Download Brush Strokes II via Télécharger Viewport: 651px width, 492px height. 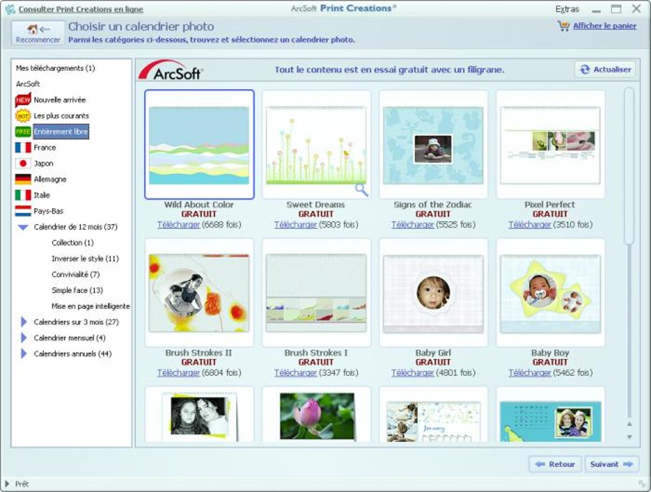tap(179, 373)
